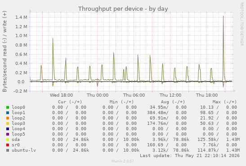
Task: Click the blue loop1 legend color square
Action: coord(8,113)
